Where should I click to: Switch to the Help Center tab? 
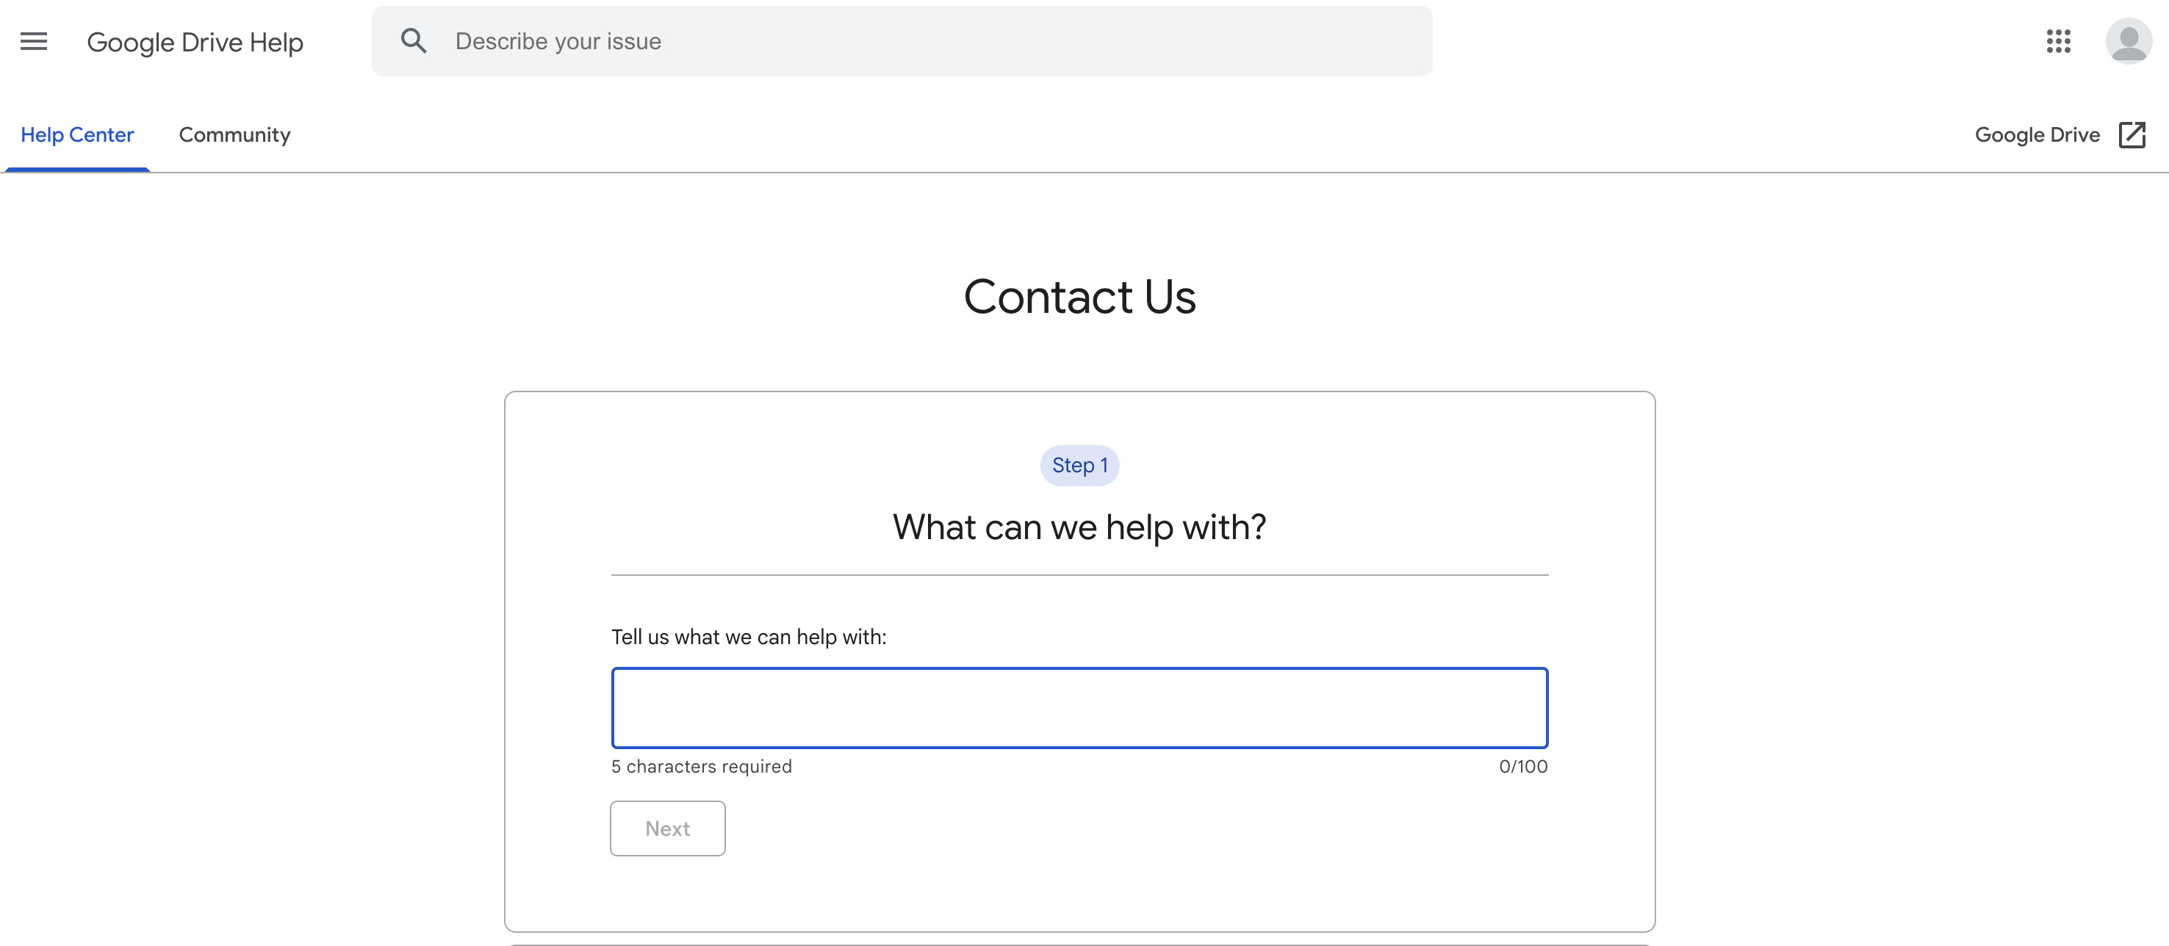76,134
